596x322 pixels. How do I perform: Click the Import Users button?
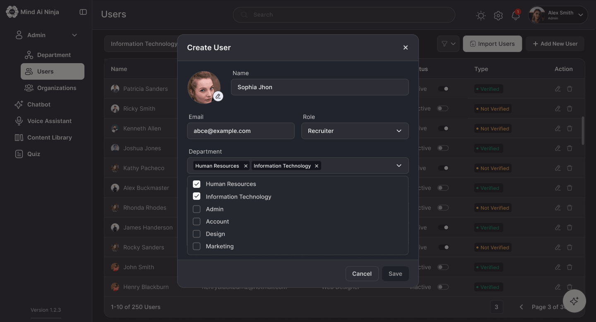click(493, 44)
